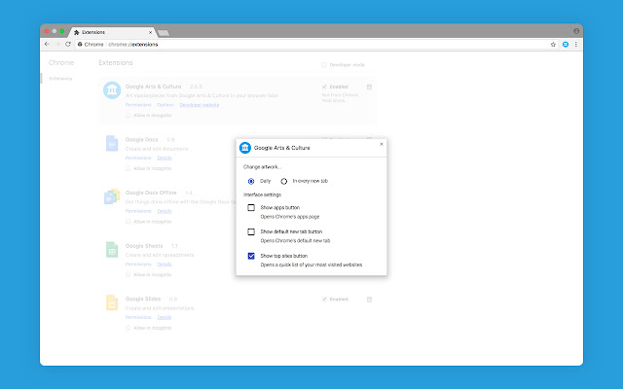Image resolution: width=623 pixels, height=389 pixels.
Task: Click the Google Arts & Culture dialog logo
Action: click(245, 148)
